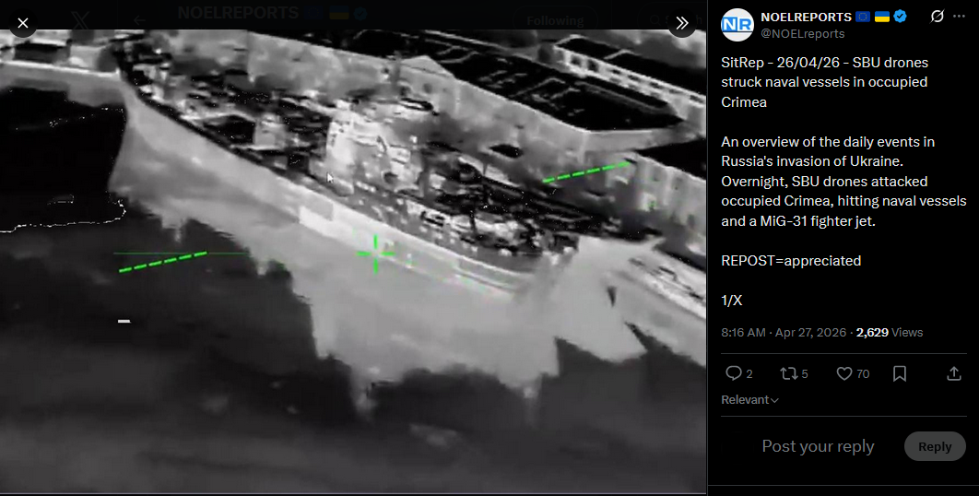This screenshot has width=979, height=496.
Task: Close the media viewer with X button
Action: [x=22, y=23]
